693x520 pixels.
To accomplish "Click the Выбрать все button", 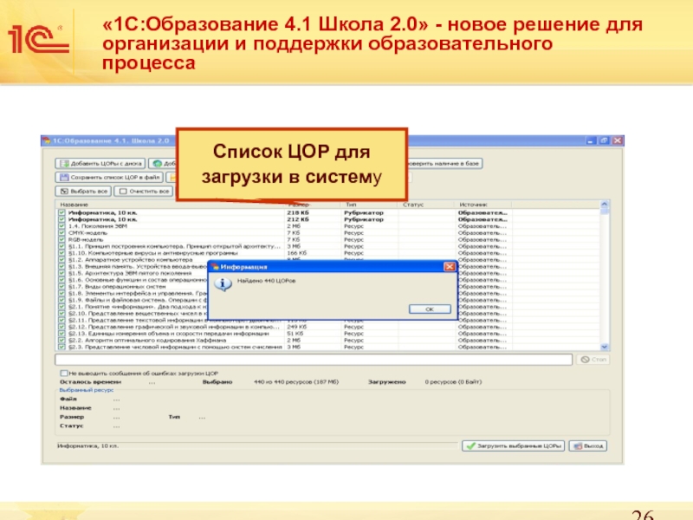I will coord(83,192).
